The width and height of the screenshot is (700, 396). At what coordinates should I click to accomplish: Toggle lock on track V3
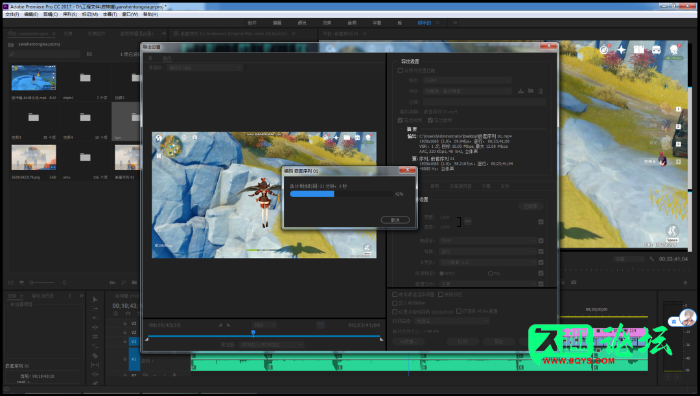coord(124,323)
